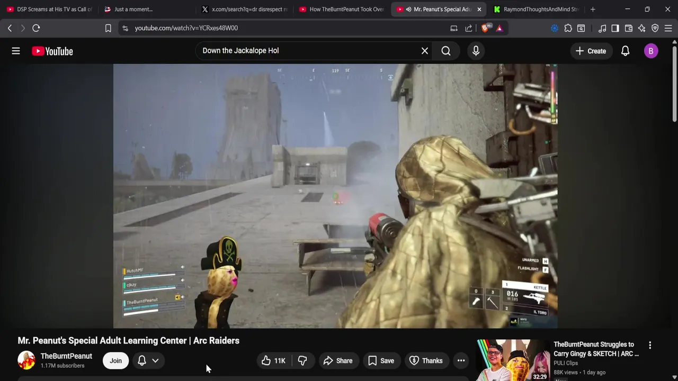
Task: Open TheBurntPeanut channel name link
Action: tap(66, 356)
